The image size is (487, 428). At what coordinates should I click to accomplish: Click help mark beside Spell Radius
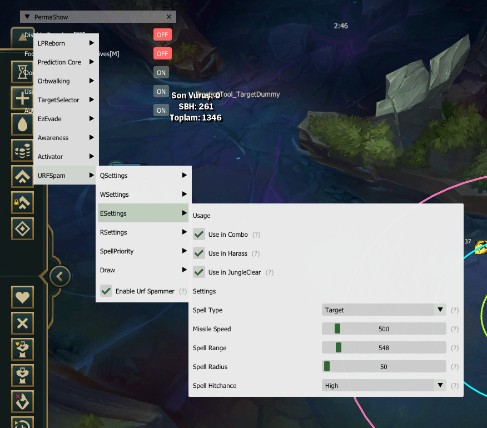(455, 367)
